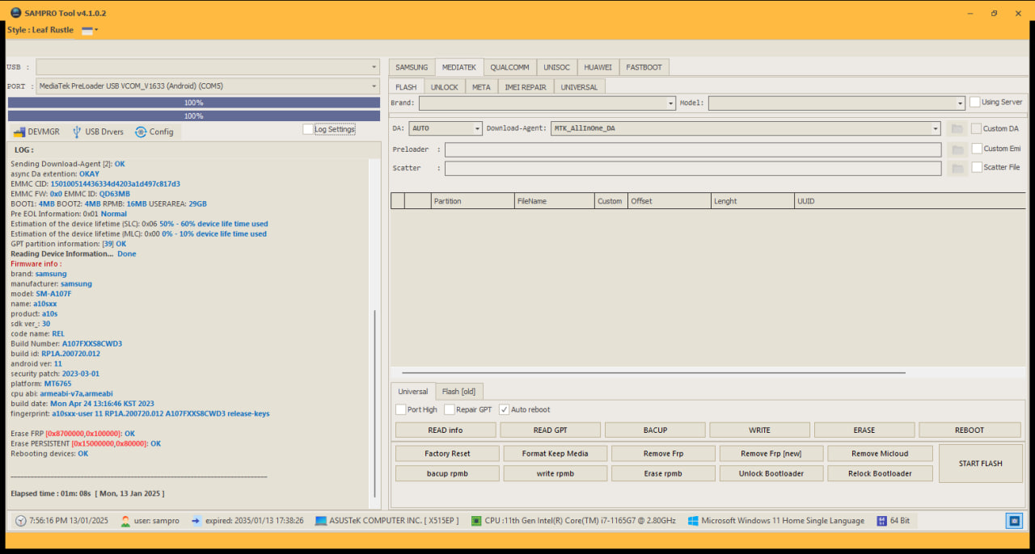
Task: Click the CPU chip icon in status bar
Action: [x=476, y=521]
